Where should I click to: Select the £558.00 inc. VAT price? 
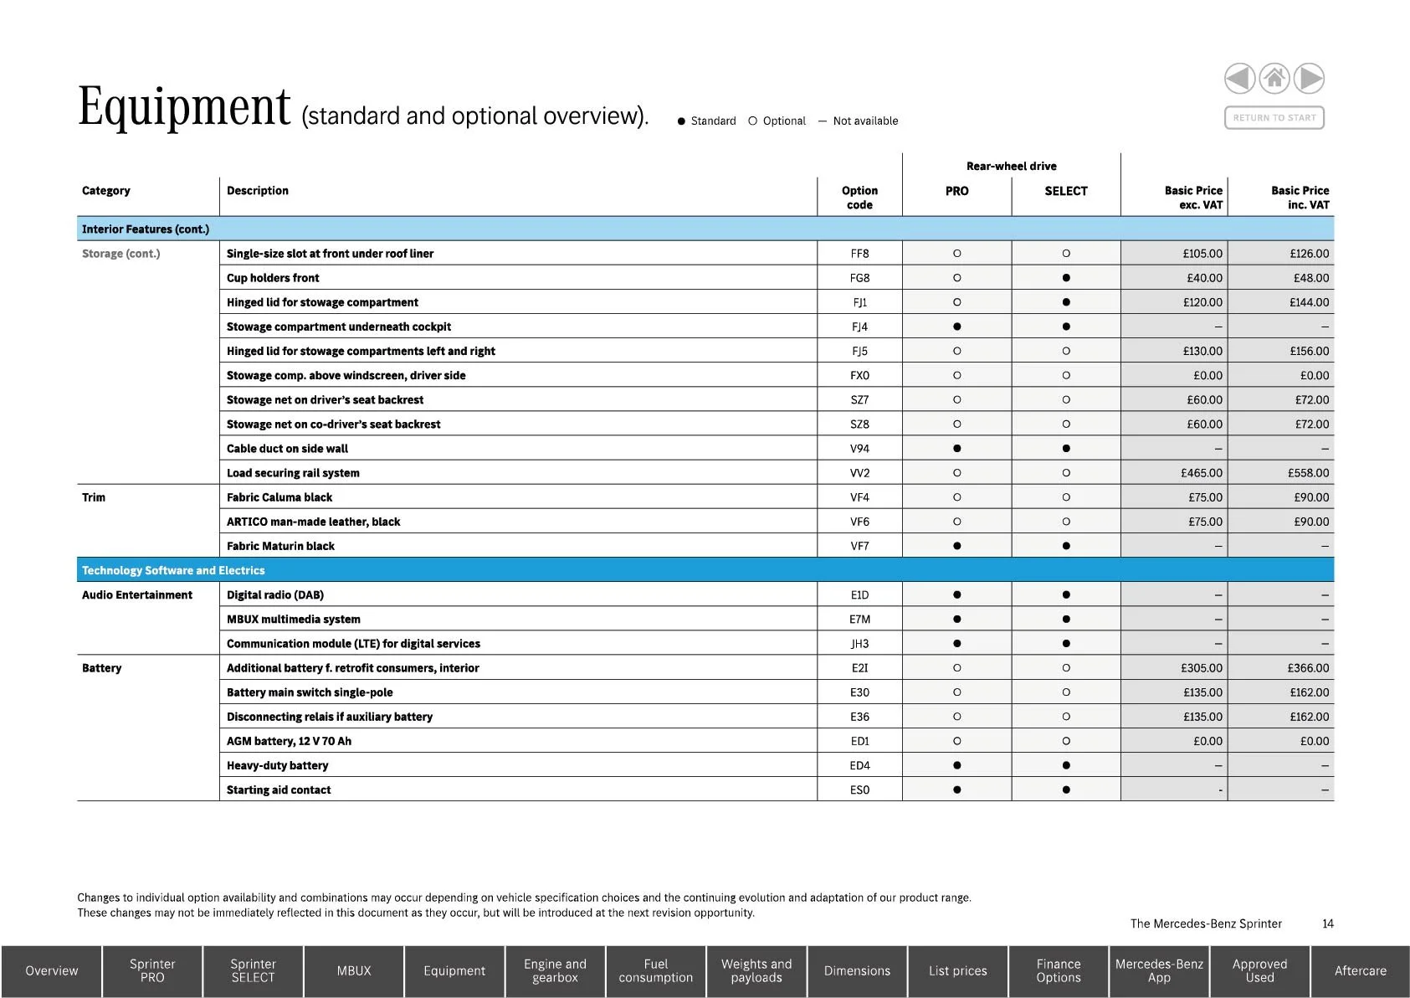[x=1309, y=473]
